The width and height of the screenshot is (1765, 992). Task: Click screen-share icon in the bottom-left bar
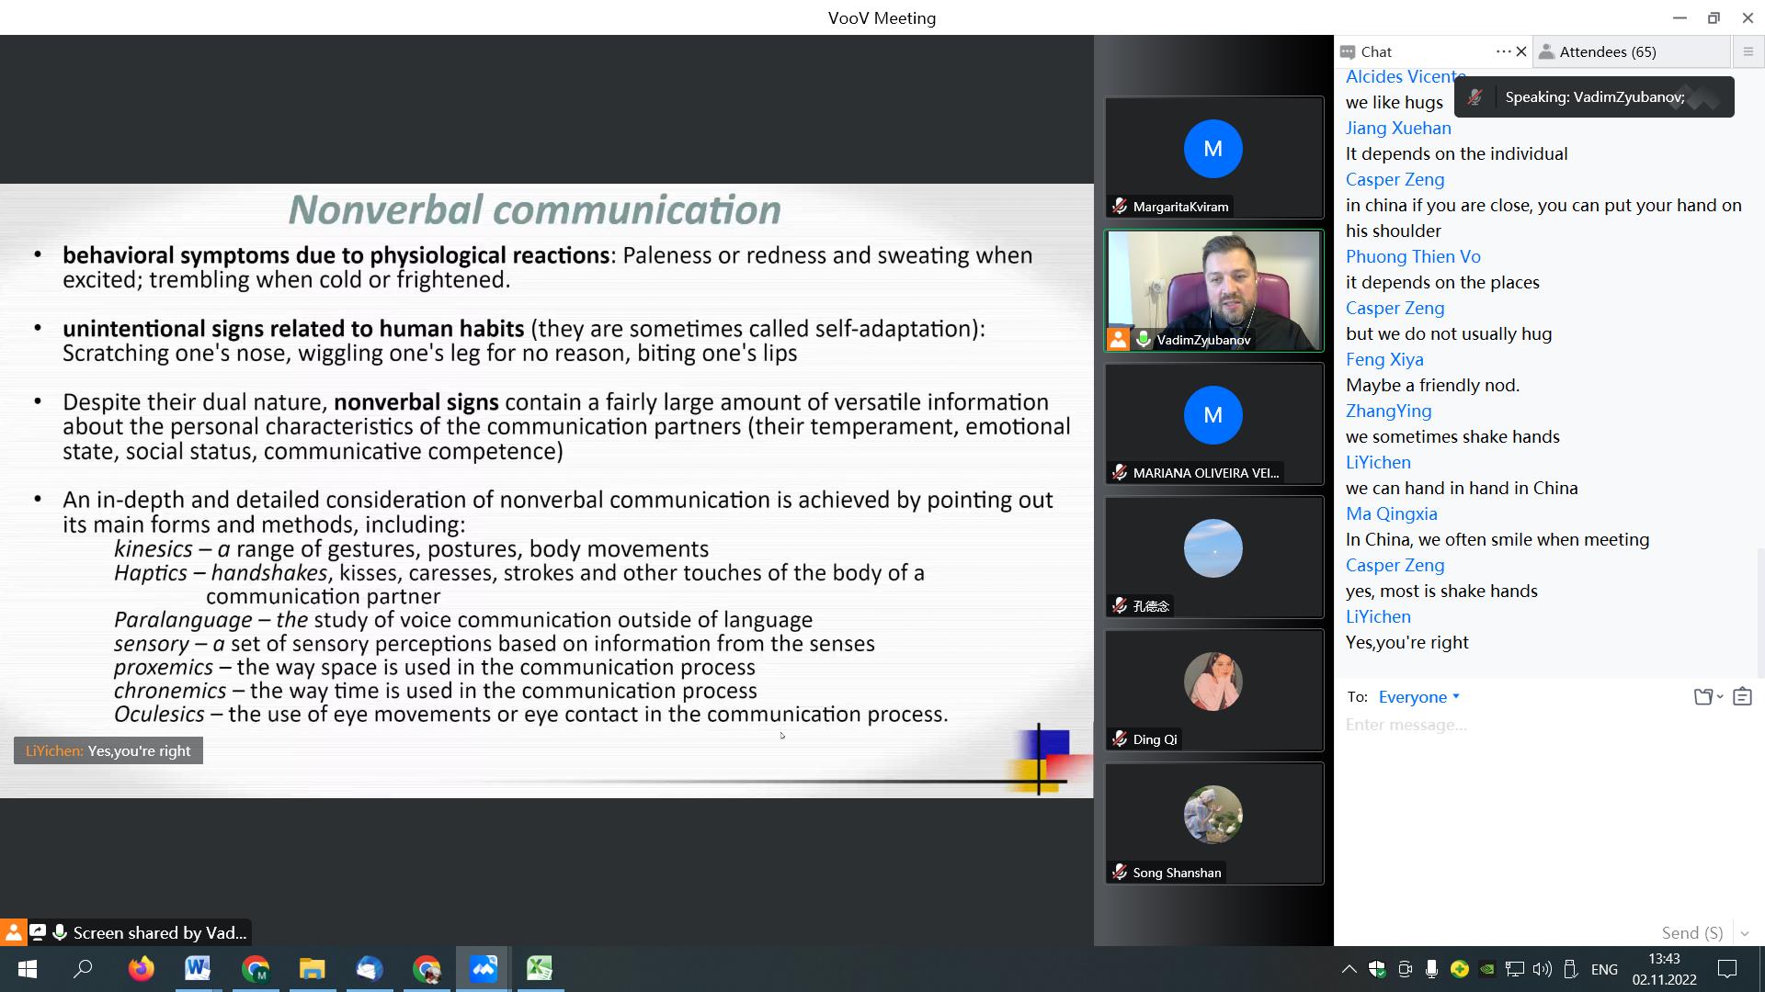[38, 933]
